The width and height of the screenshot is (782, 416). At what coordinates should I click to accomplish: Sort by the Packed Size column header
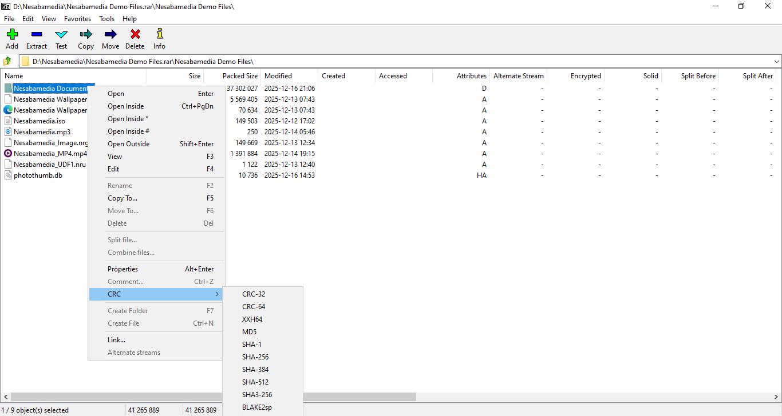[240, 76]
